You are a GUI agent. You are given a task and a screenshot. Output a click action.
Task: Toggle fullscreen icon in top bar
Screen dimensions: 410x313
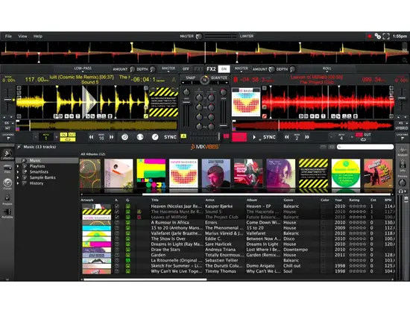pyautogui.click(x=386, y=37)
